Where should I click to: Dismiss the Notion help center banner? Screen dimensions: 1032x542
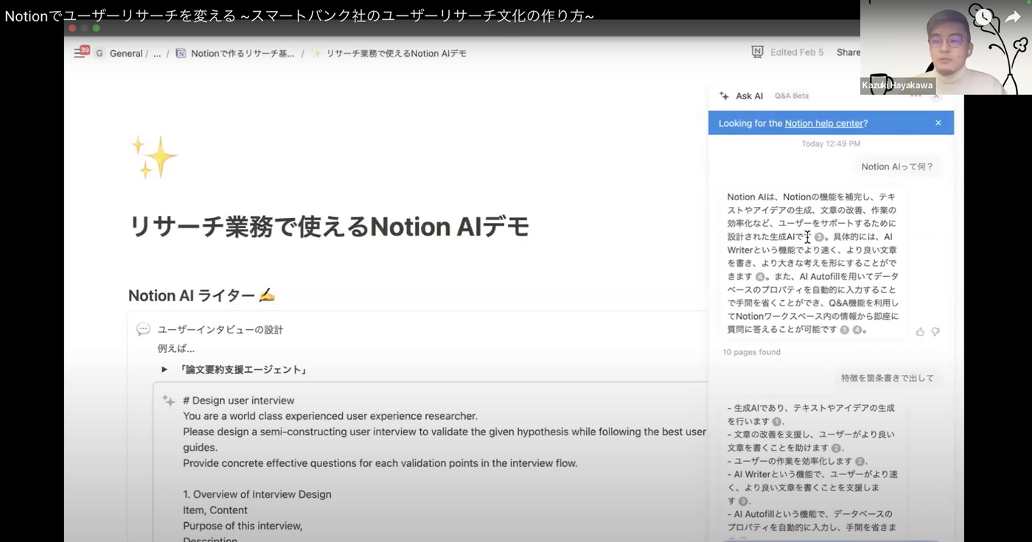pos(938,123)
